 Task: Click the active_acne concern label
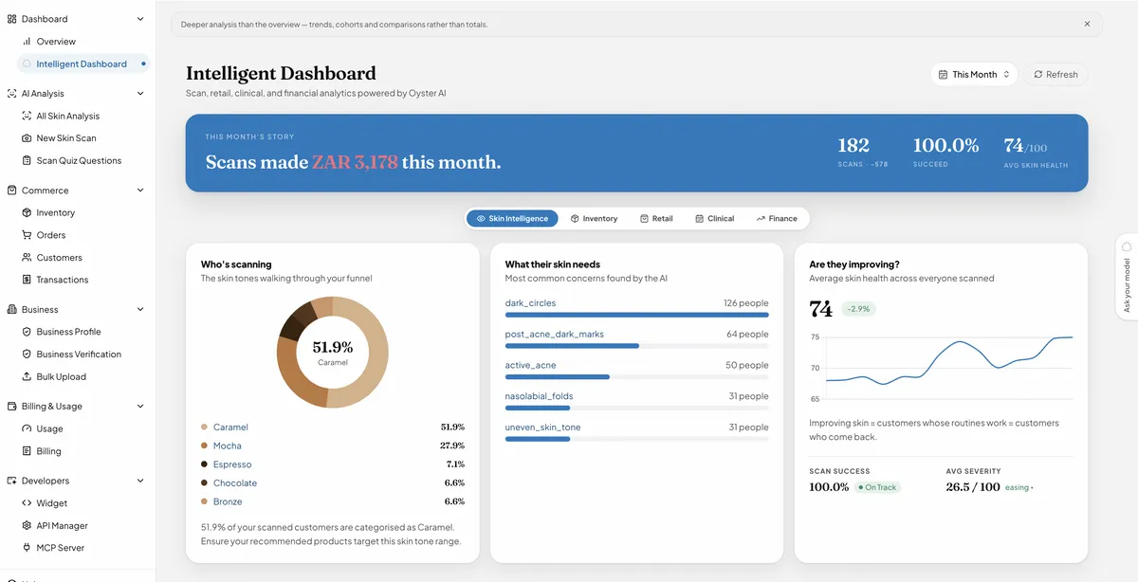pyautogui.click(x=531, y=365)
